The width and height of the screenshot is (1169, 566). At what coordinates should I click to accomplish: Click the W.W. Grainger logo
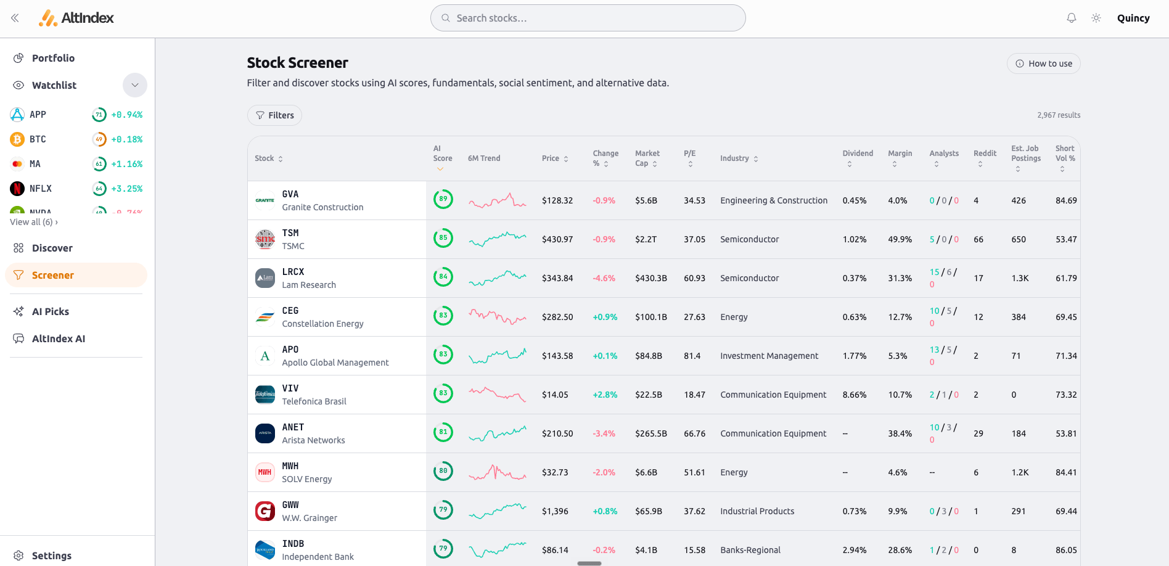(265, 511)
